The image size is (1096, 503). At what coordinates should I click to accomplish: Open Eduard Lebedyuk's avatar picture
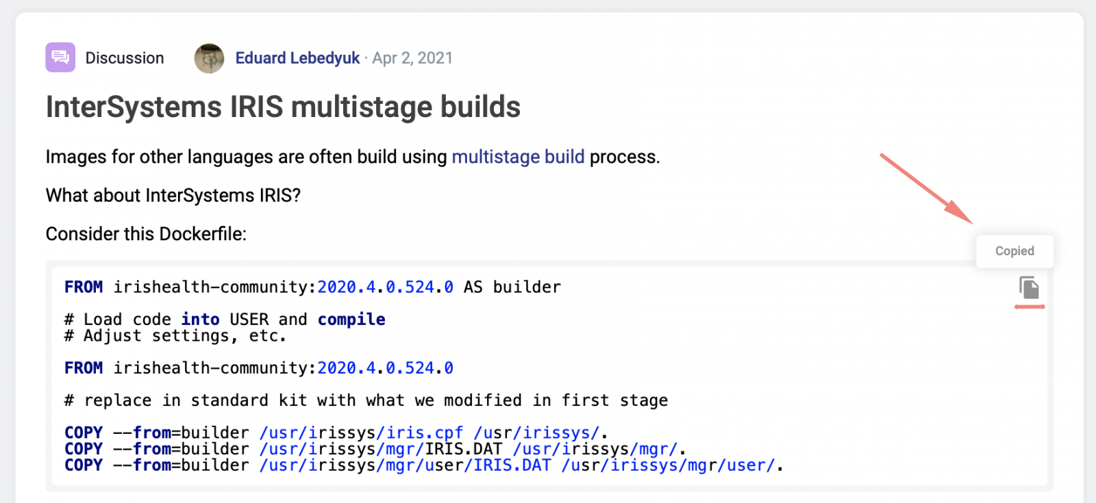tap(210, 58)
